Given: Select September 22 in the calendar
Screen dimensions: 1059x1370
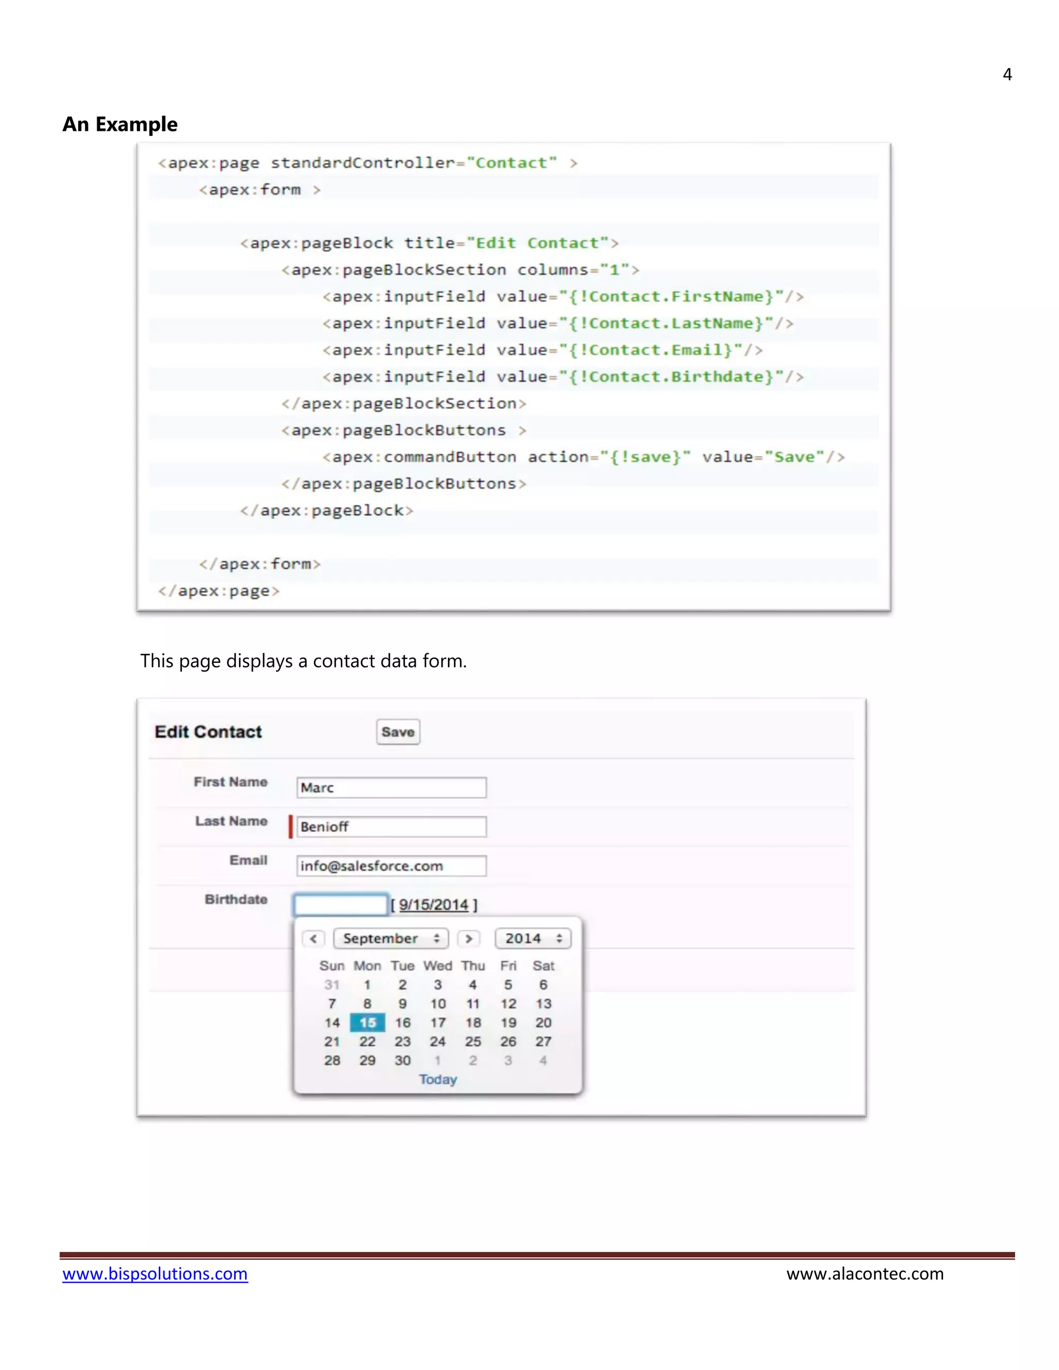Looking at the screenshot, I should point(368,1042).
